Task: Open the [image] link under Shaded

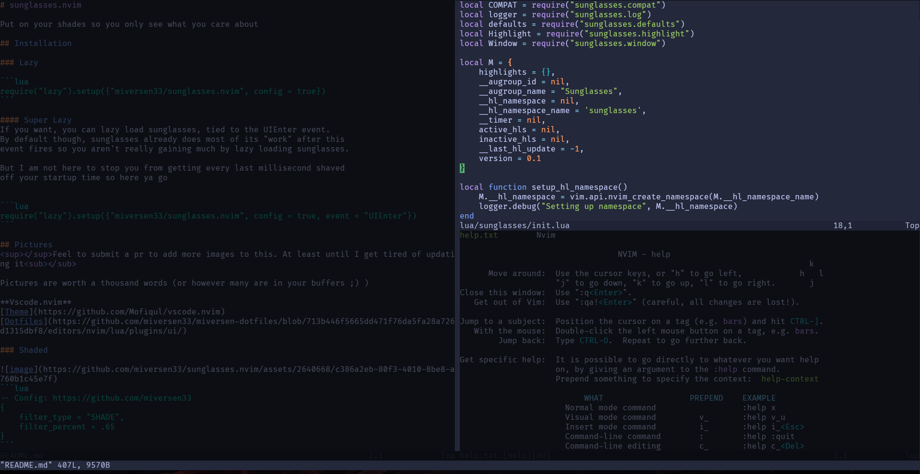Action: pos(22,369)
